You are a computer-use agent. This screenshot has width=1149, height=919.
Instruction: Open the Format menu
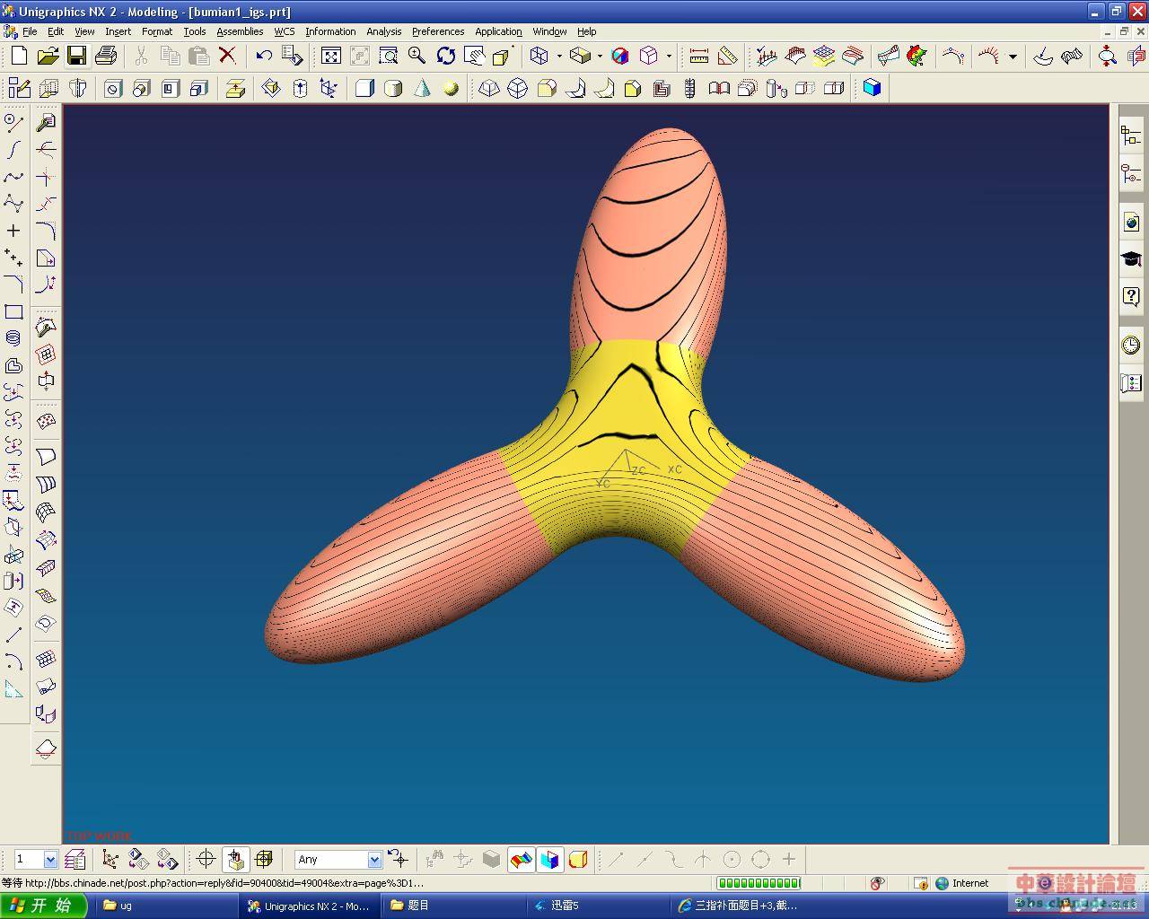pyautogui.click(x=157, y=31)
